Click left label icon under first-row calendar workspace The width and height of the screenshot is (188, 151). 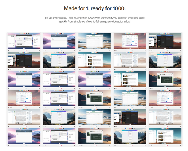coord(115,50)
